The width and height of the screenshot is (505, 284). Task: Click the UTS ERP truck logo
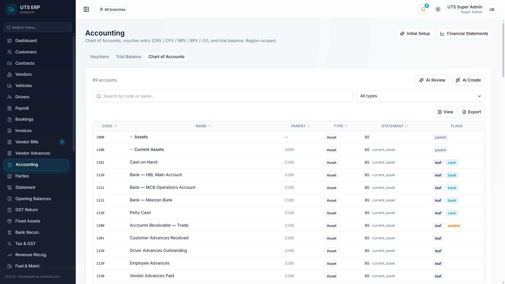click(x=11, y=9)
